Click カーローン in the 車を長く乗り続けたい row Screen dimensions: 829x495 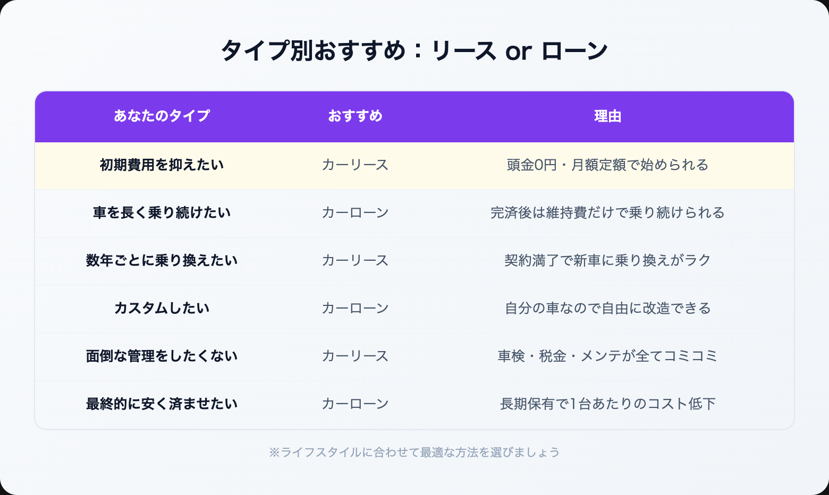pos(355,213)
